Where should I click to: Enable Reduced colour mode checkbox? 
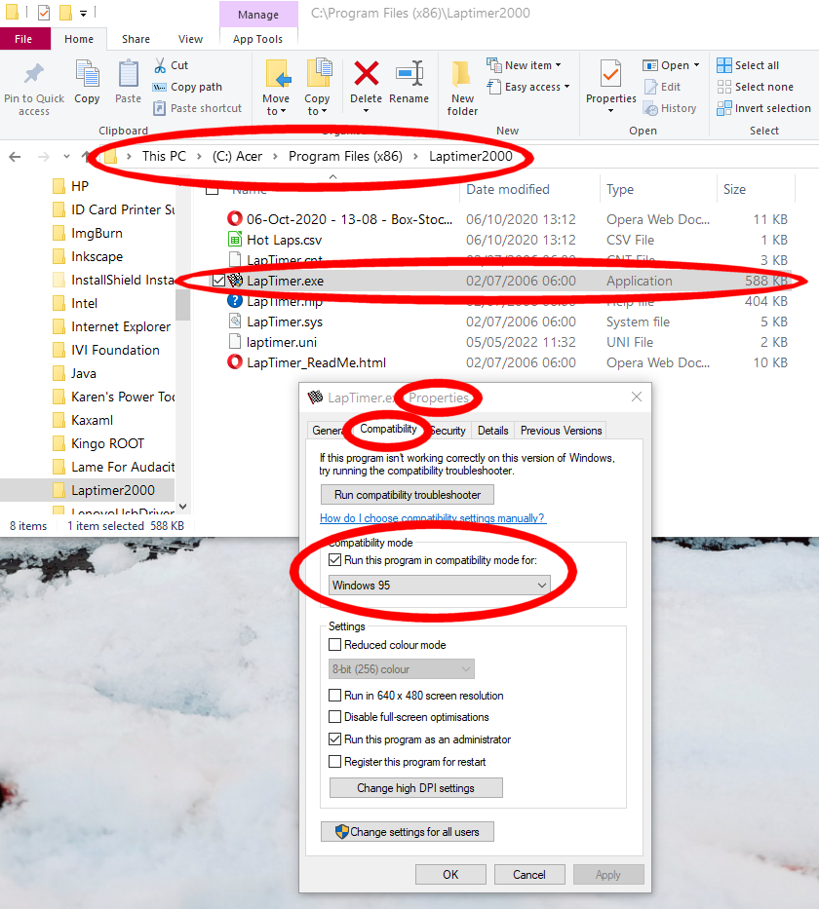[335, 645]
